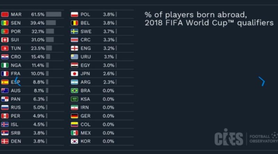This screenshot has width=278, height=154.
Task: Click the Football Observatory text logo
Action: [263, 138]
